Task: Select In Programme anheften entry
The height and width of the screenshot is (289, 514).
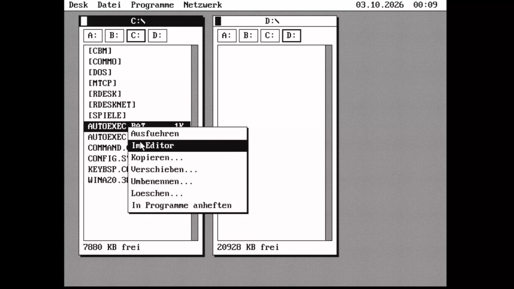Action: coord(187,205)
